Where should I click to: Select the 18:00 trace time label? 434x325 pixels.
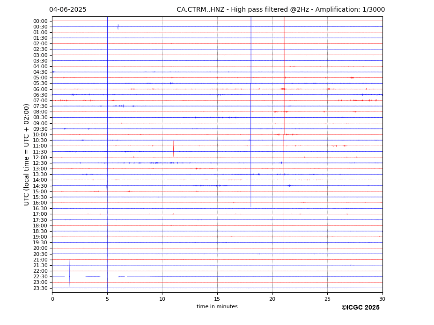point(40,226)
